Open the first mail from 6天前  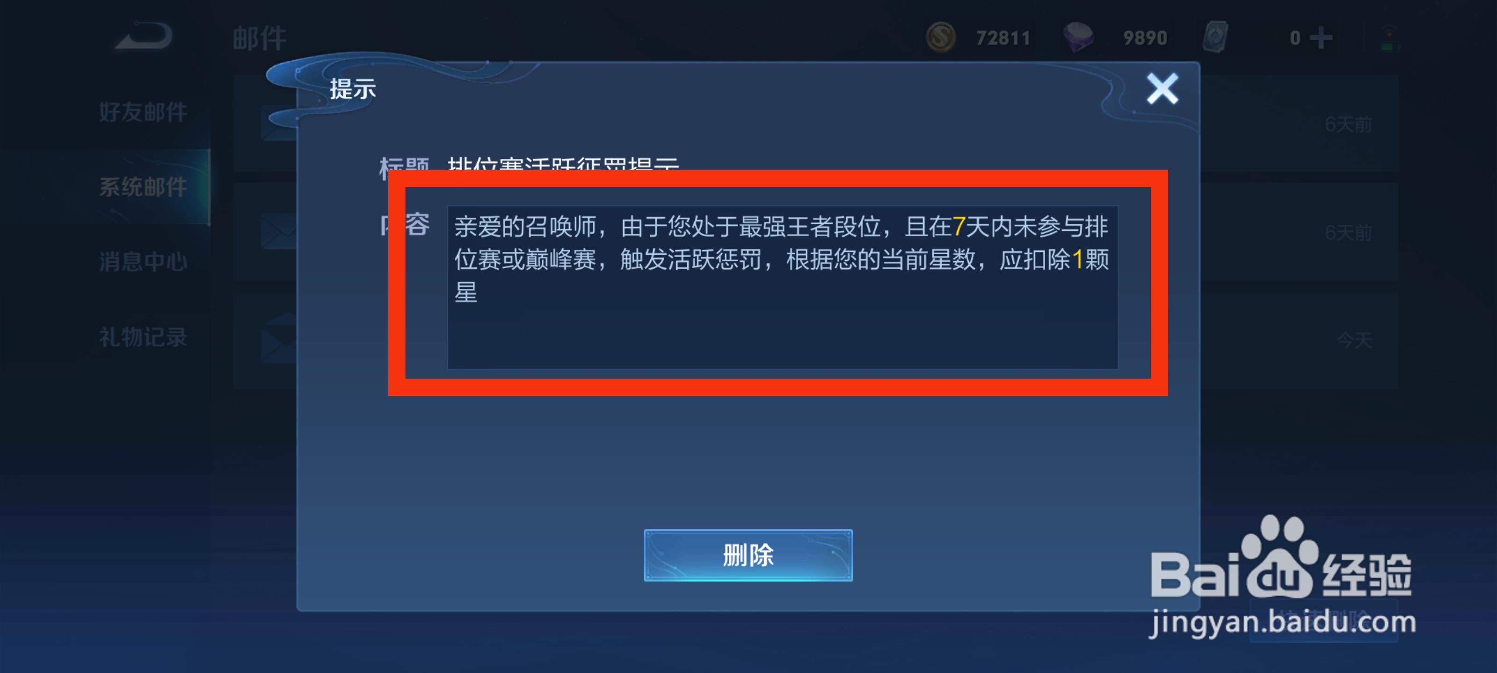tap(1299, 123)
